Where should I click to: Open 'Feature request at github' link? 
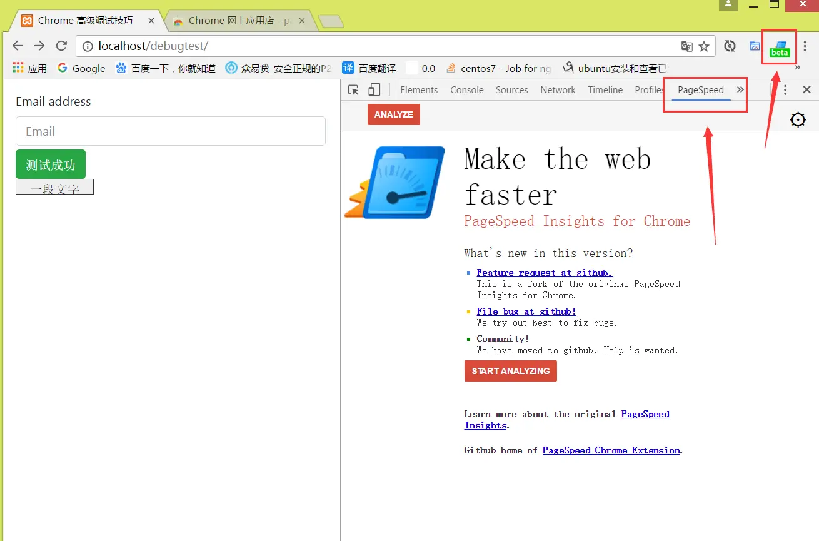[x=545, y=273]
